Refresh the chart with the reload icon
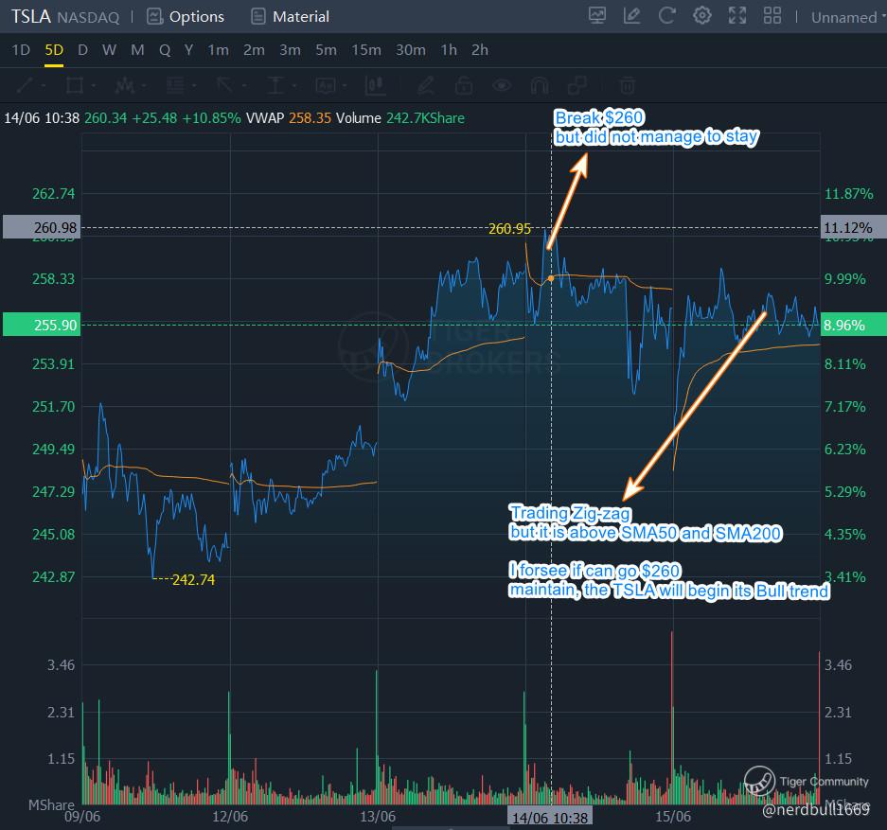The height and width of the screenshot is (830, 887). tap(667, 16)
